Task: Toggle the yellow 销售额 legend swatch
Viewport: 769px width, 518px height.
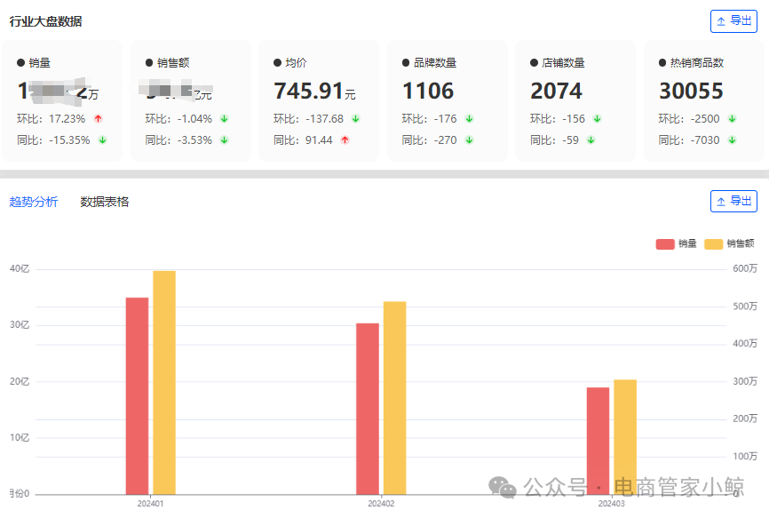Action: pyautogui.click(x=714, y=243)
